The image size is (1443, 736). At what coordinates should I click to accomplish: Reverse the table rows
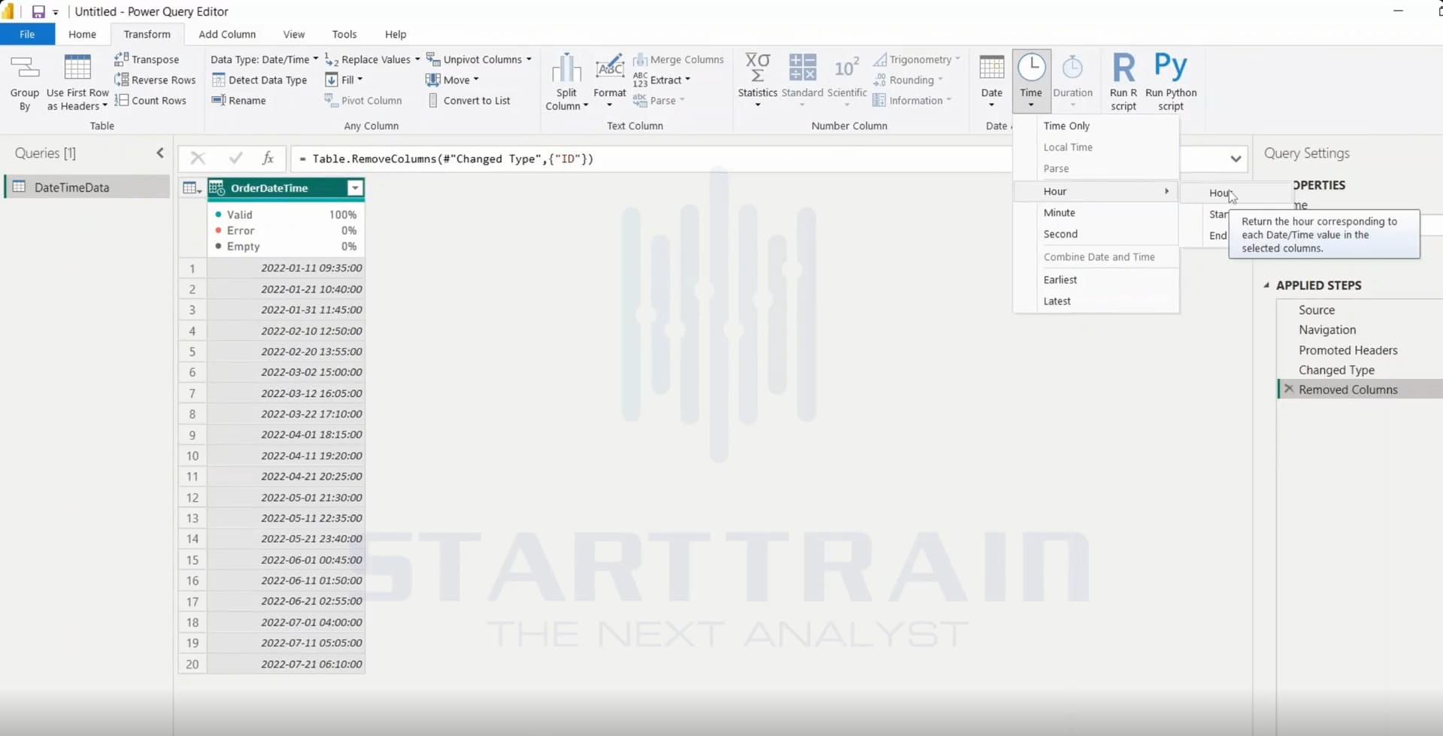(155, 80)
